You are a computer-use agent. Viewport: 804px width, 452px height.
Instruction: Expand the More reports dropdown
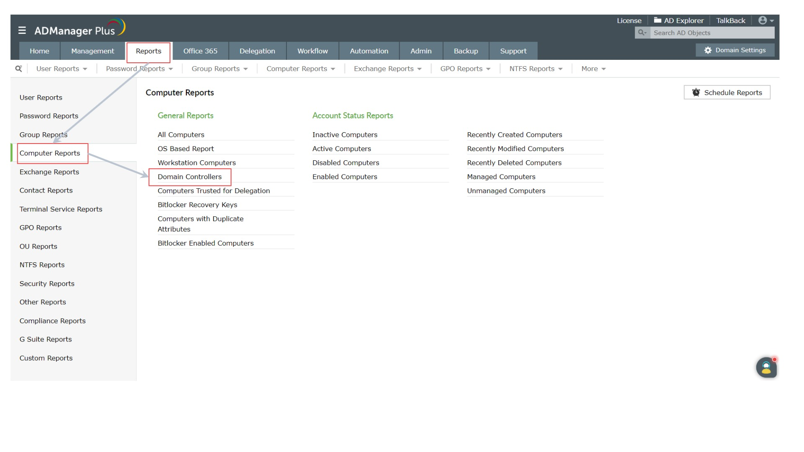point(593,69)
